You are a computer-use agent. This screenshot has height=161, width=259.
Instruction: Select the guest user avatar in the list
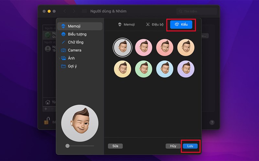pyautogui.click(x=48, y=49)
